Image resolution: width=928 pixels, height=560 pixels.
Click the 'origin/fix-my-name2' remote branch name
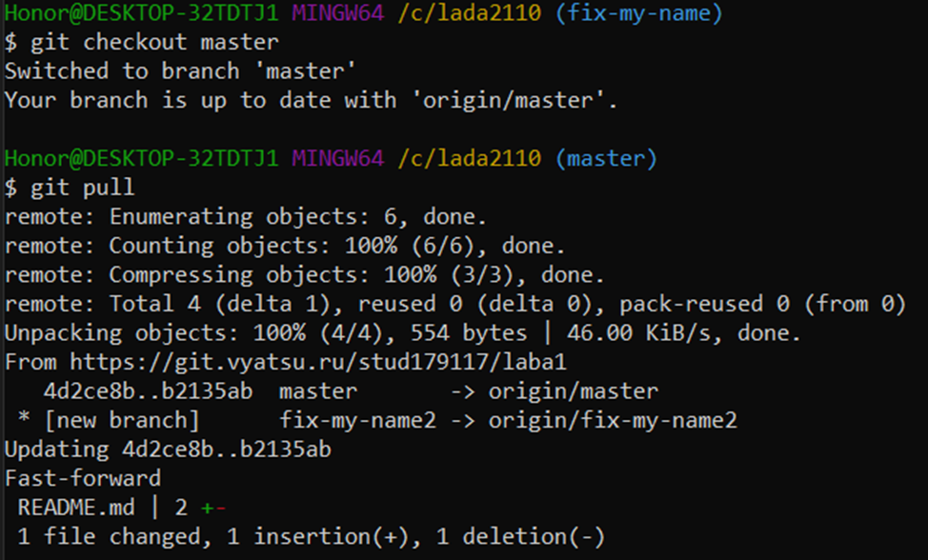[x=613, y=420]
